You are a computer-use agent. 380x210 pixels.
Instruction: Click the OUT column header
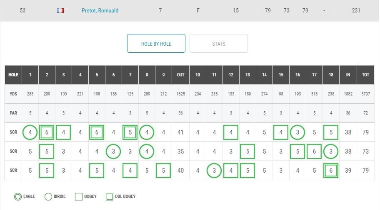(x=180, y=75)
